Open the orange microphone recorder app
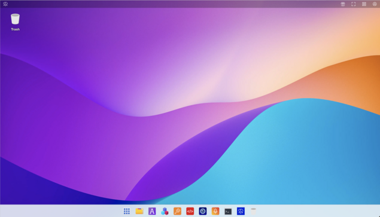 click(x=215, y=211)
